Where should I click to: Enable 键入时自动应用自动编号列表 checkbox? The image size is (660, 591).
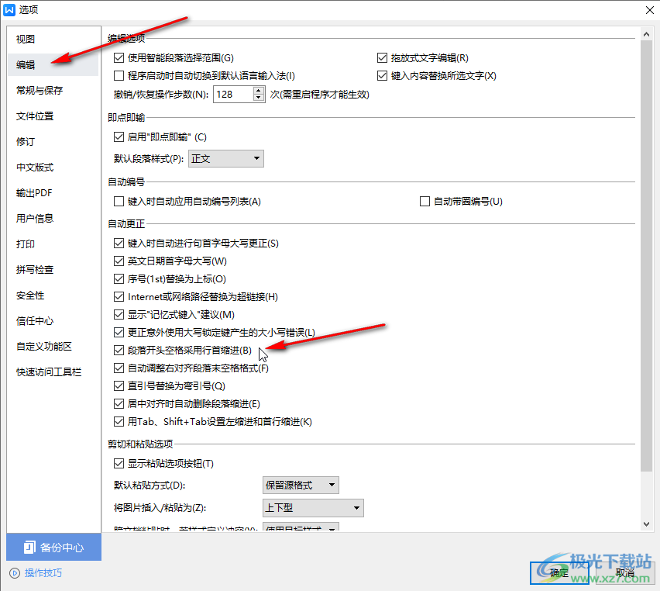click(x=119, y=202)
